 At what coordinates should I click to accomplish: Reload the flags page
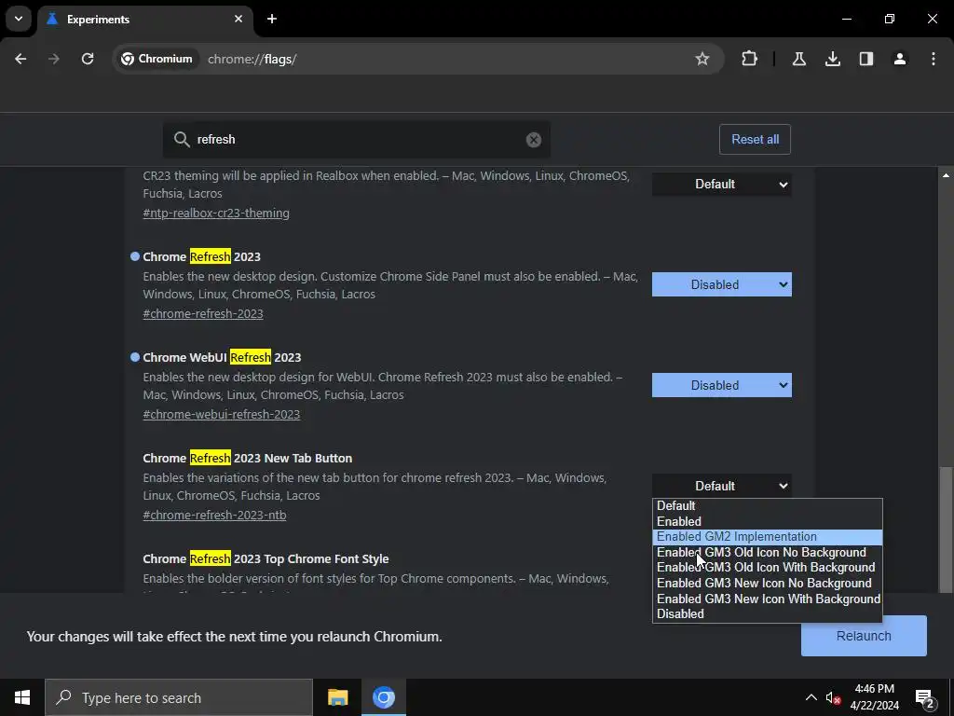tap(88, 59)
